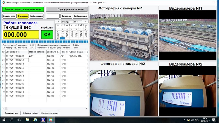Select row 8 dated 31.10.2017 11:00:06
This screenshot has width=219, height=123.
pos(17,84)
